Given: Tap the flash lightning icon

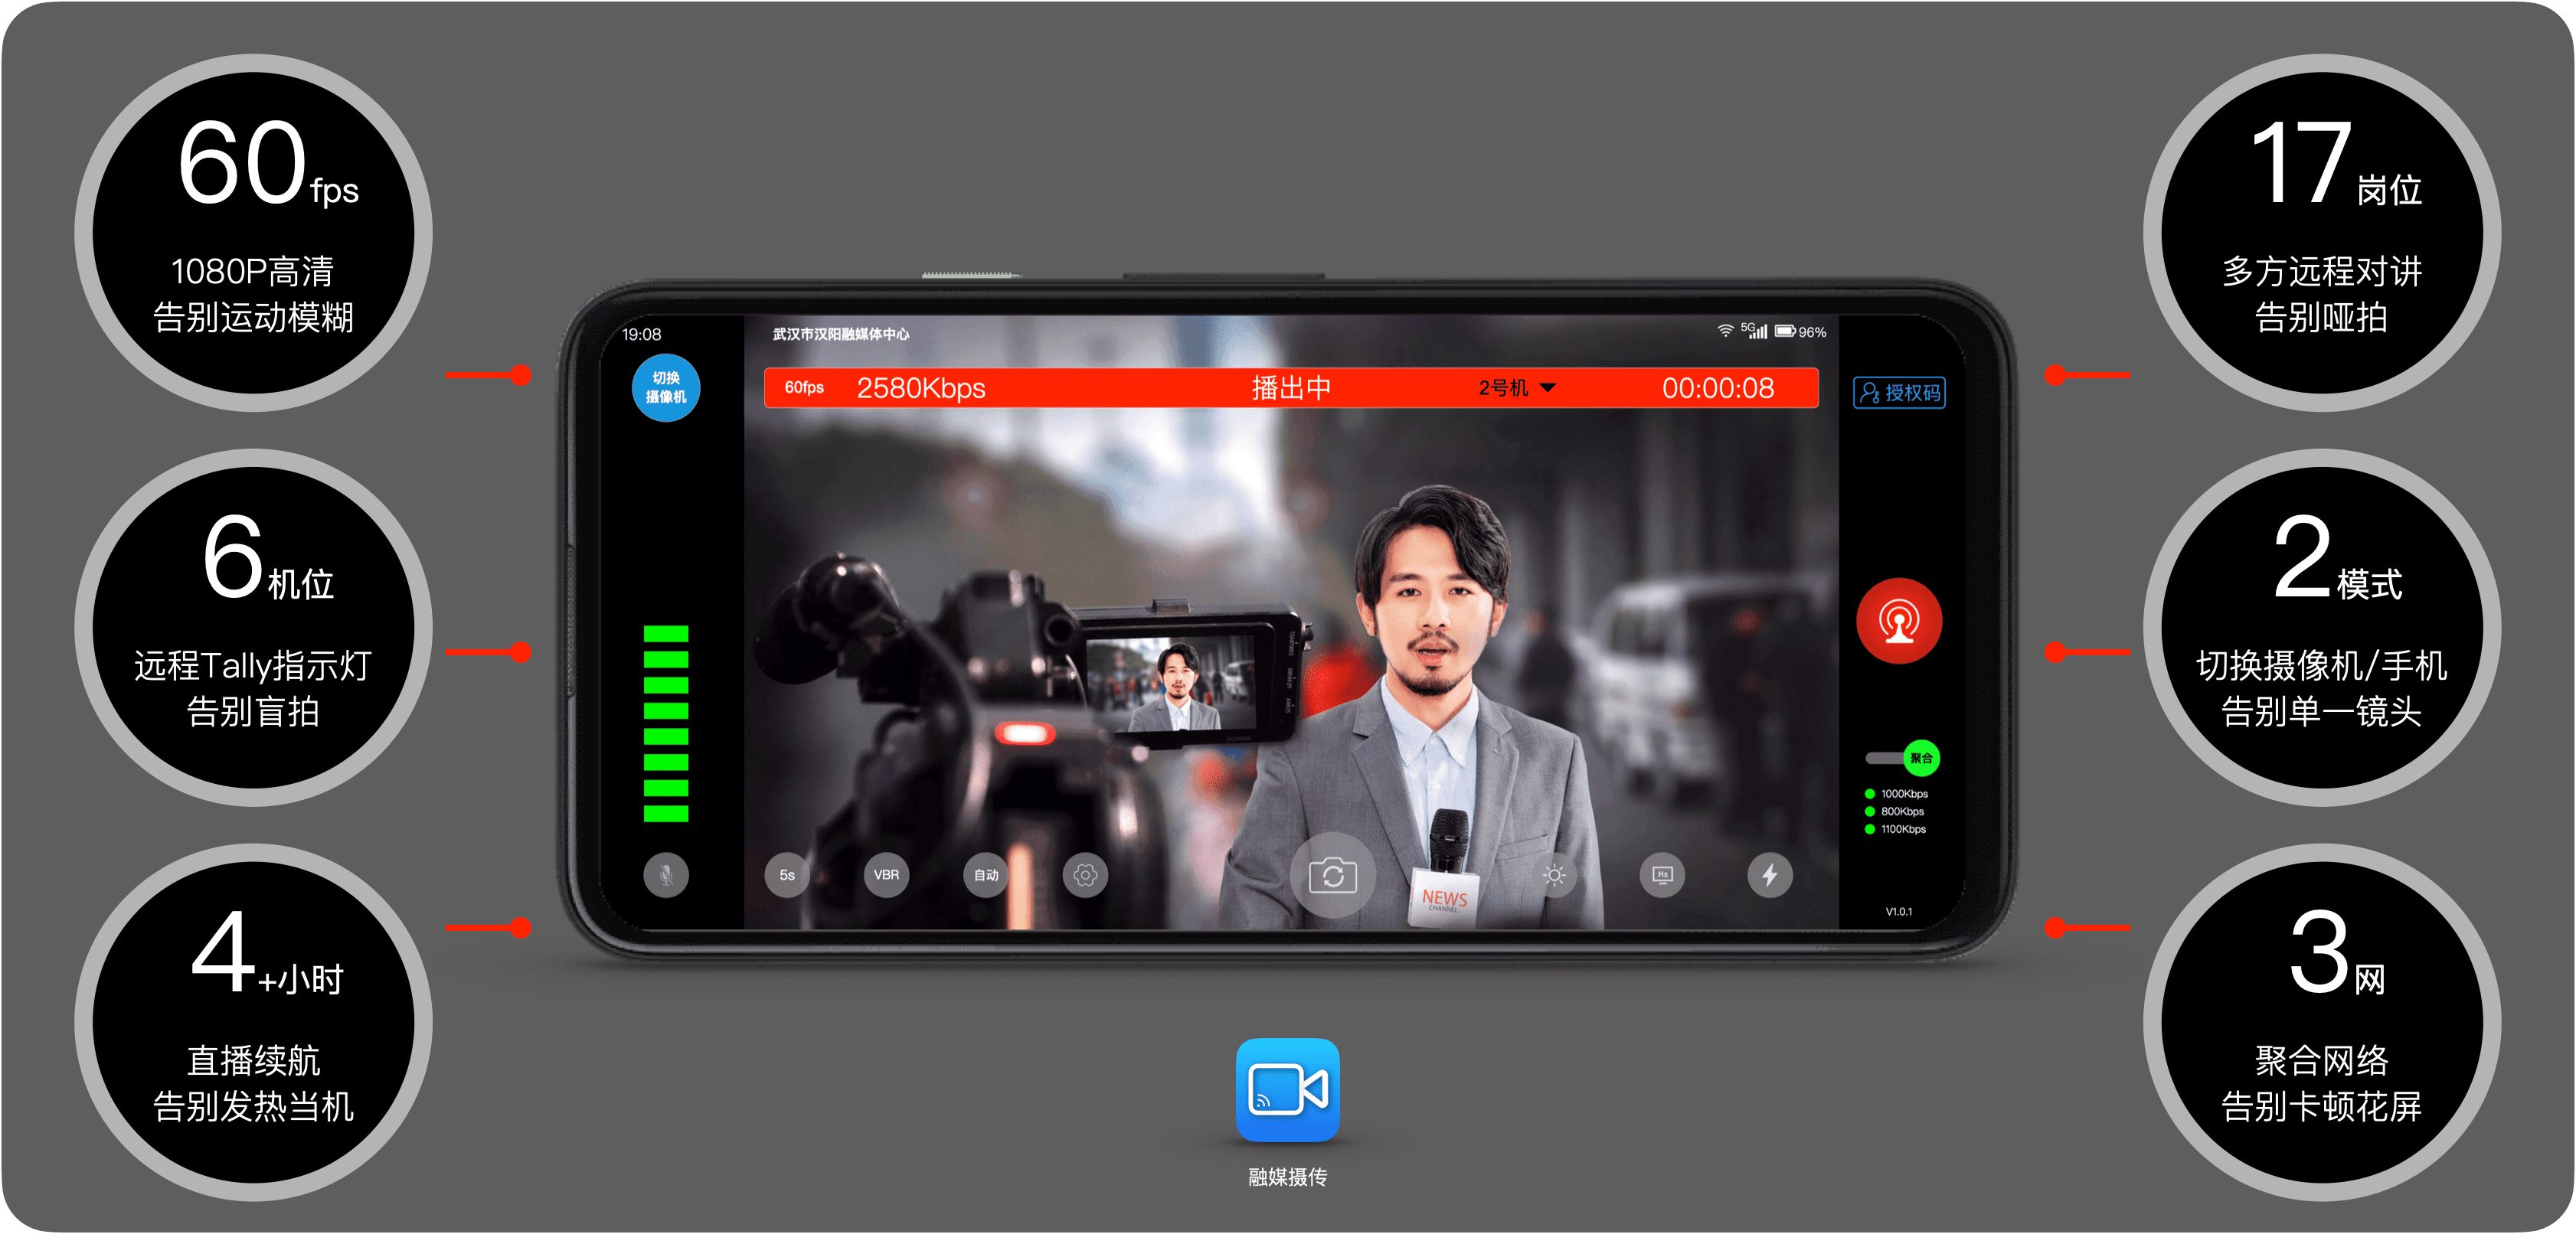Looking at the screenshot, I should point(1769,876).
